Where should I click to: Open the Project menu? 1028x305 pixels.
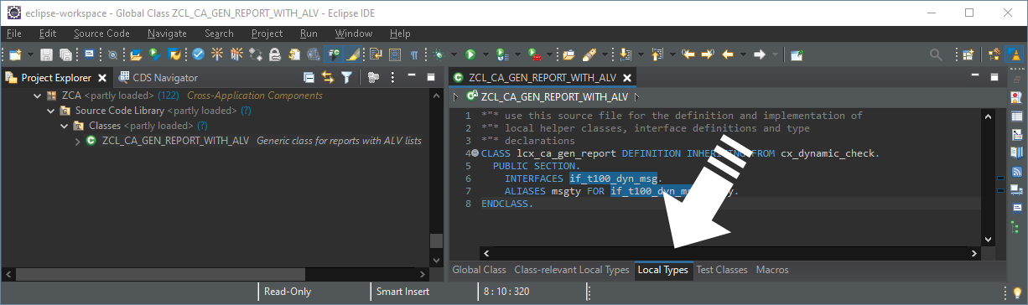[x=267, y=34]
